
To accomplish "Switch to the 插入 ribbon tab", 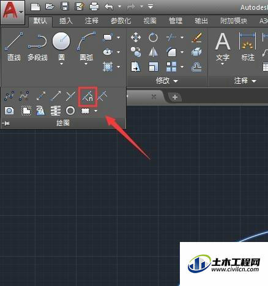I will coord(66,21).
